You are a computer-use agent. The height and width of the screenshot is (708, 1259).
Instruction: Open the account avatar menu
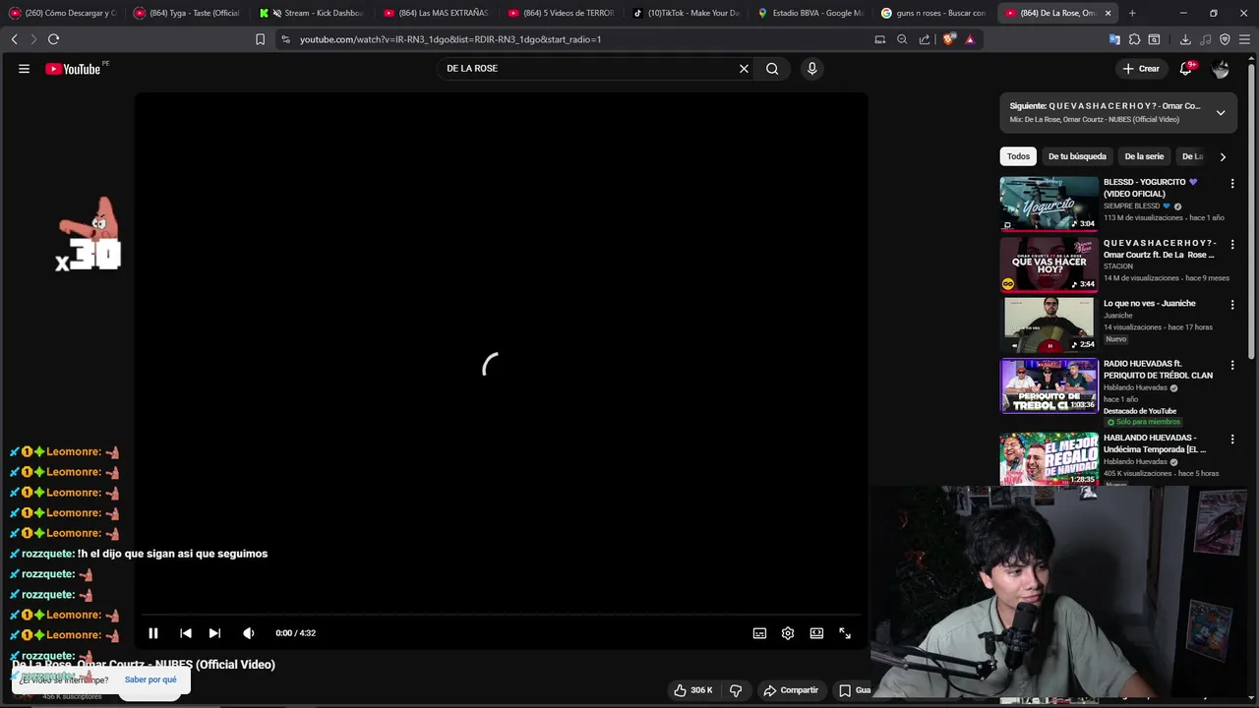point(1221,69)
